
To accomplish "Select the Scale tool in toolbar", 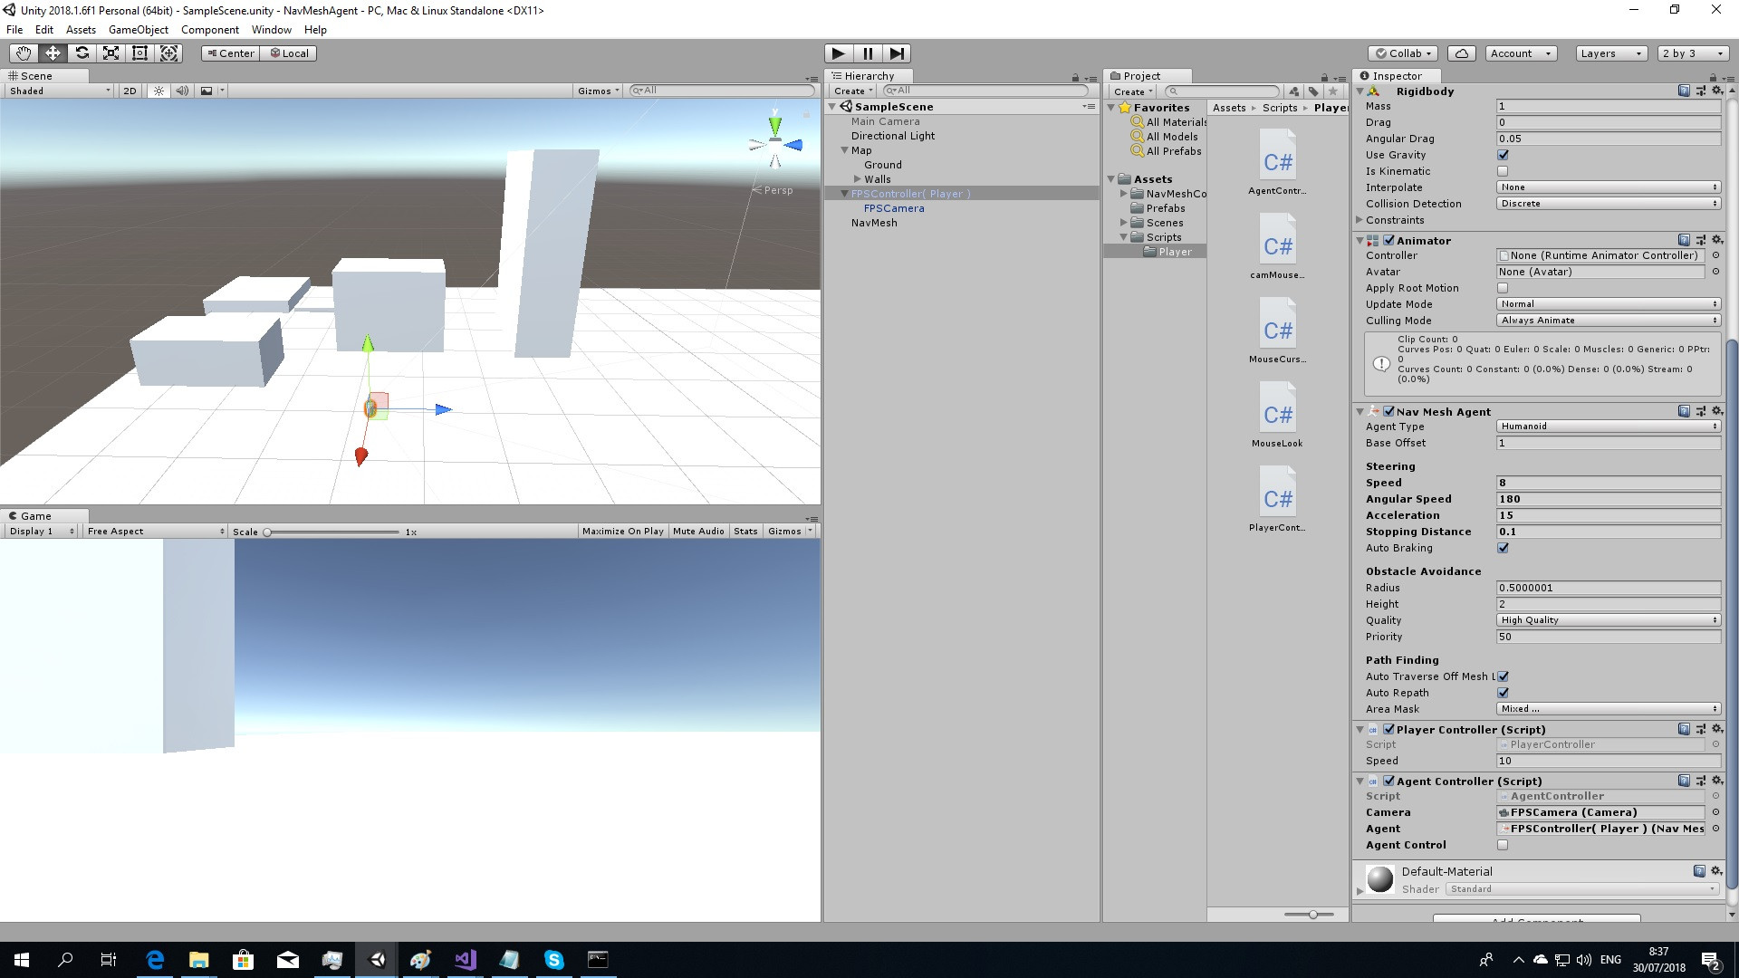I will coord(110,53).
